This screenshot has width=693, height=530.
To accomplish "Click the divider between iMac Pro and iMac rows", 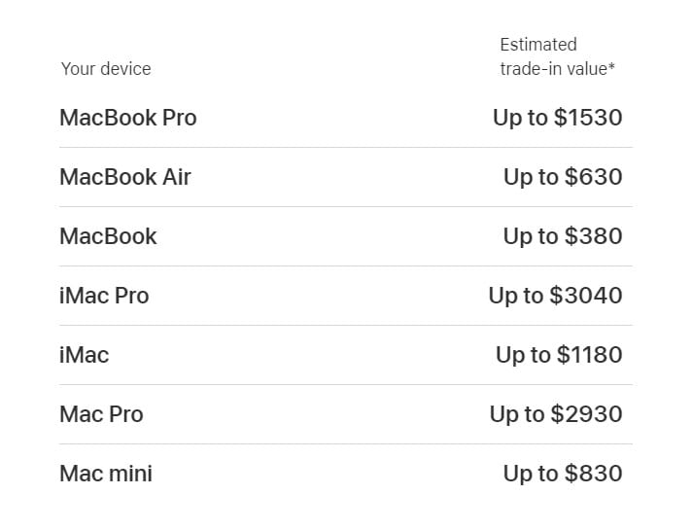I will point(345,326).
